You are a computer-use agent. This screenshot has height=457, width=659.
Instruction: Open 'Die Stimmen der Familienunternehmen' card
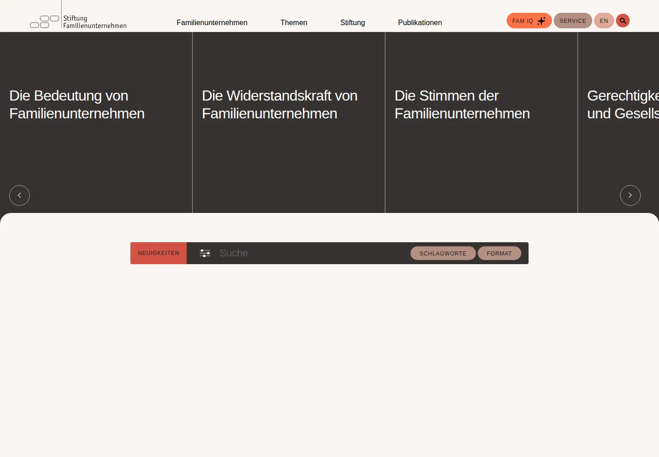click(481, 122)
